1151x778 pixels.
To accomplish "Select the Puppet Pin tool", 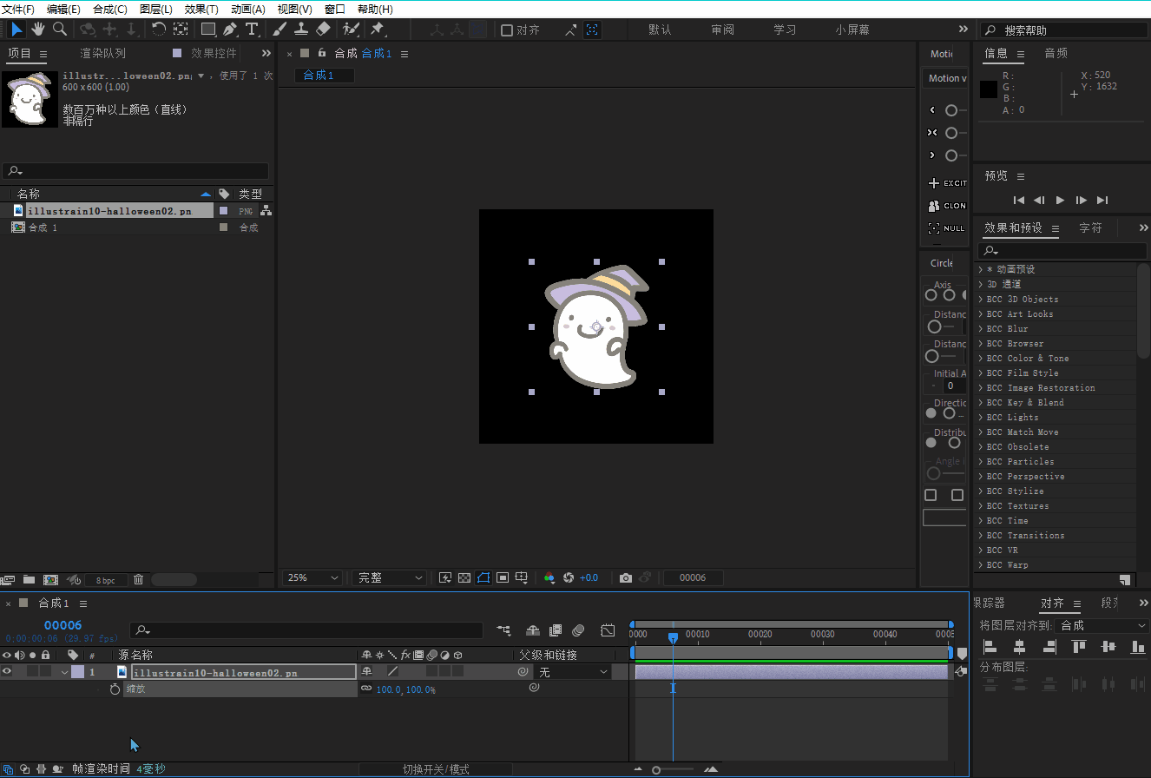I will tap(378, 30).
